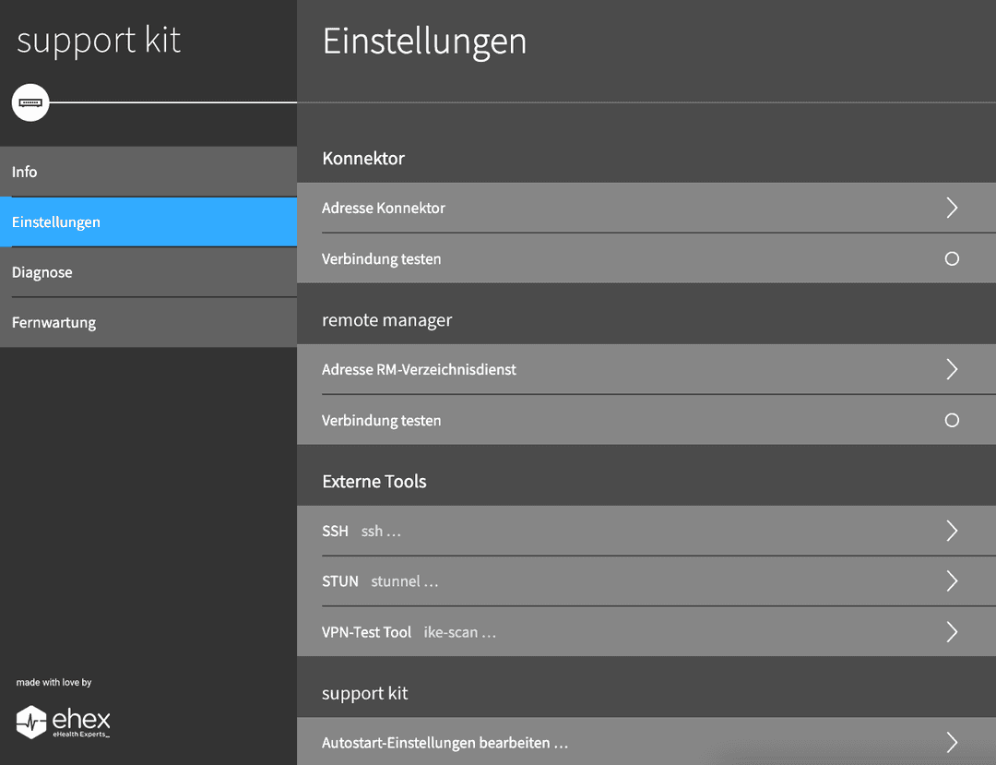Viewport: 996px width, 765px height.
Task: Click the ehex eHealth Experts logo
Action: pos(63,723)
